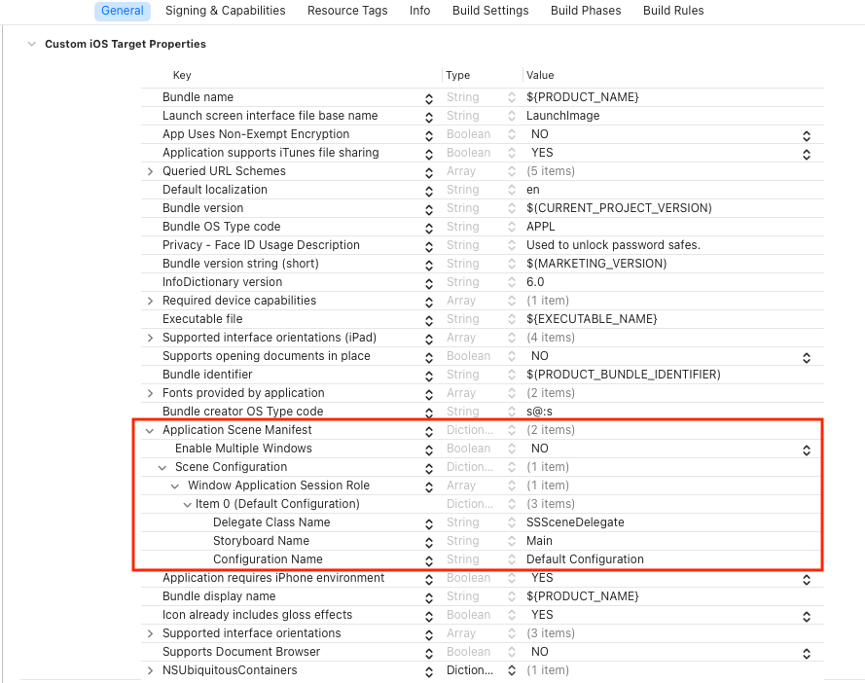Expand the Fonts provided by application row
The image size is (865, 683).
[150, 393]
